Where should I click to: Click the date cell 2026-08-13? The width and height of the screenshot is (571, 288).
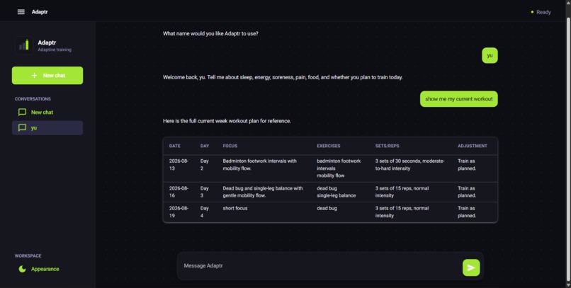coord(179,165)
